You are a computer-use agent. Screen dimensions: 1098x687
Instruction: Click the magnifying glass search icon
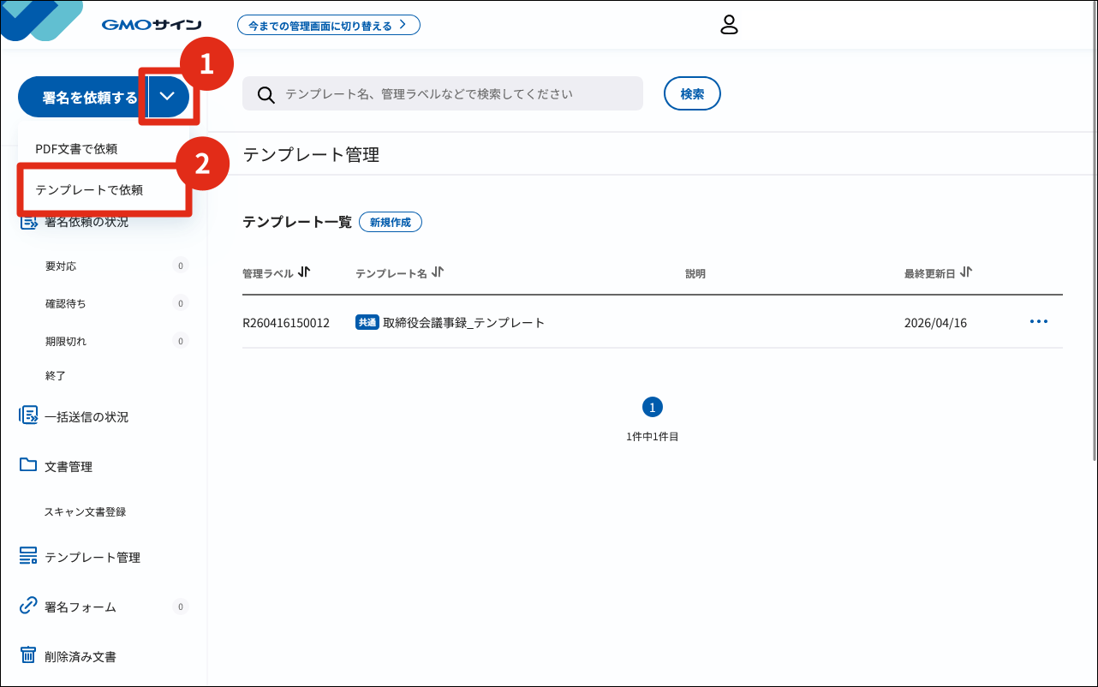pos(266,93)
